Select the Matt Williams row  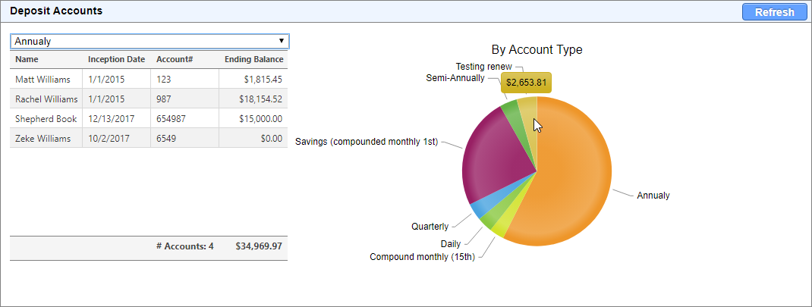tap(42, 79)
